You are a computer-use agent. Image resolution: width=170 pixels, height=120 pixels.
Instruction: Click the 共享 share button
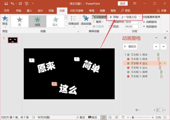point(161,11)
